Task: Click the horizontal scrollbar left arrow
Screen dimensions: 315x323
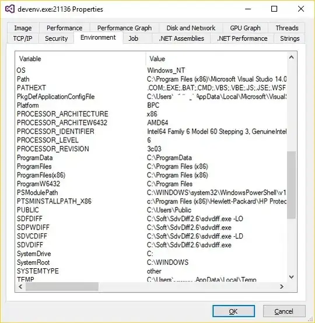Action: coord(20,286)
